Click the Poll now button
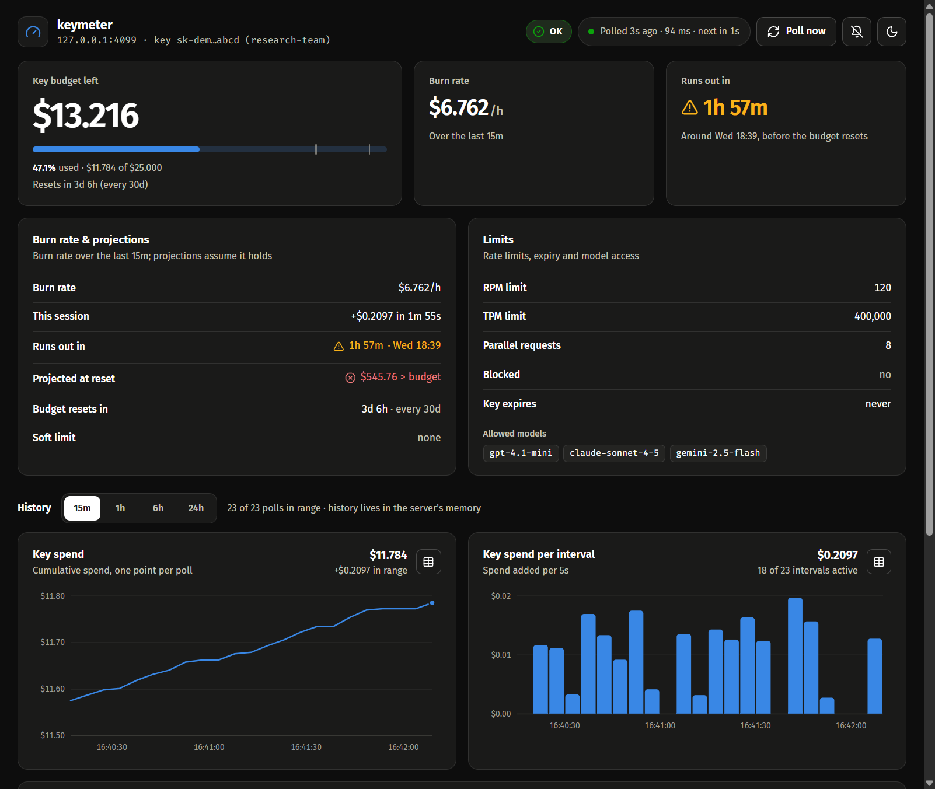The height and width of the screenshot is (789, 935). tap(796, 32)
